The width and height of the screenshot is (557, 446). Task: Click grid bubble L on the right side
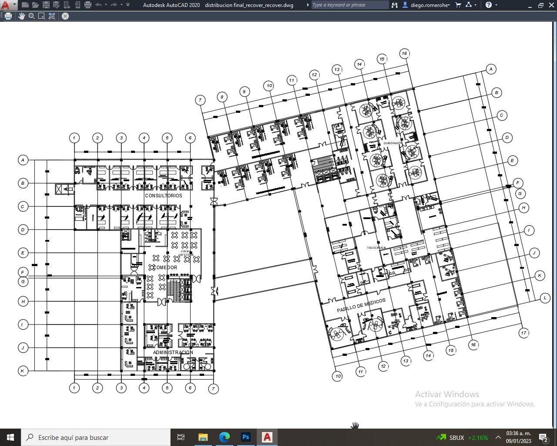coord(545,298)
